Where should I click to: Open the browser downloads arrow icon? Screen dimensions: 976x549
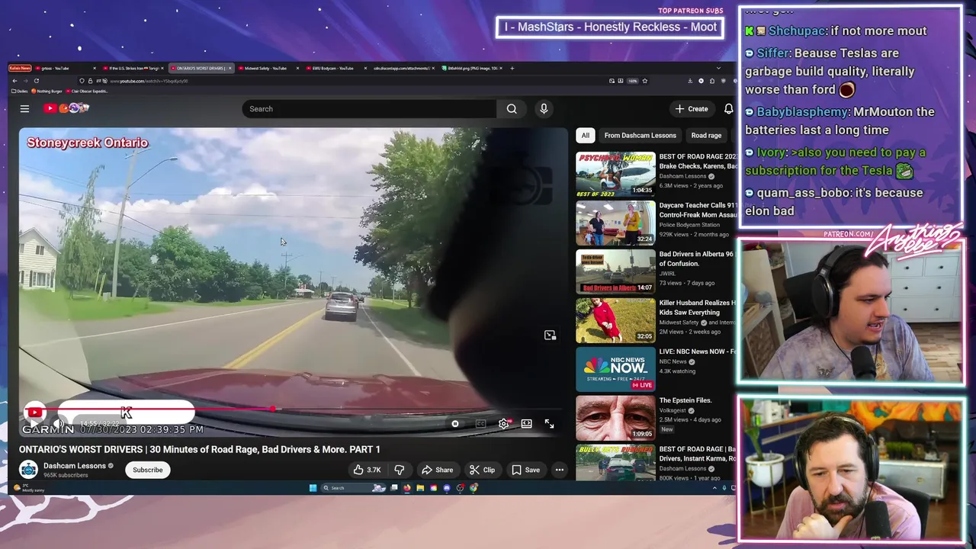click(690, 81)
